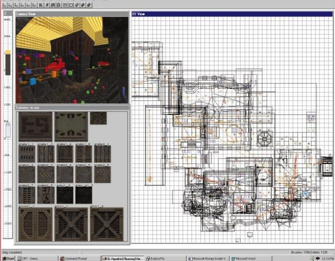The width and height of the screenshot is (335, 261).
Task: Select the texture labeled grate1_1
Action: (27, 154)
